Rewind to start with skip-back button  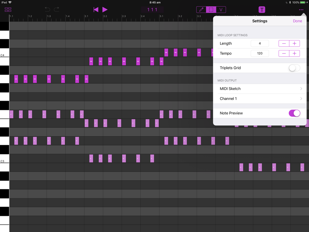pyautogui.click(x=96, y=10)
